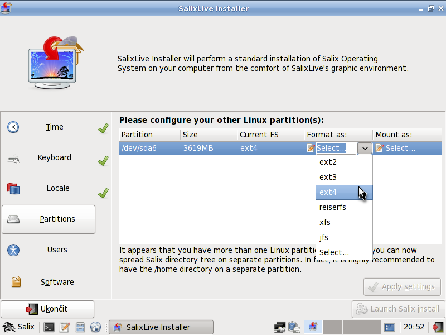Click the ext4 Current FS cell

coord(249,148)
